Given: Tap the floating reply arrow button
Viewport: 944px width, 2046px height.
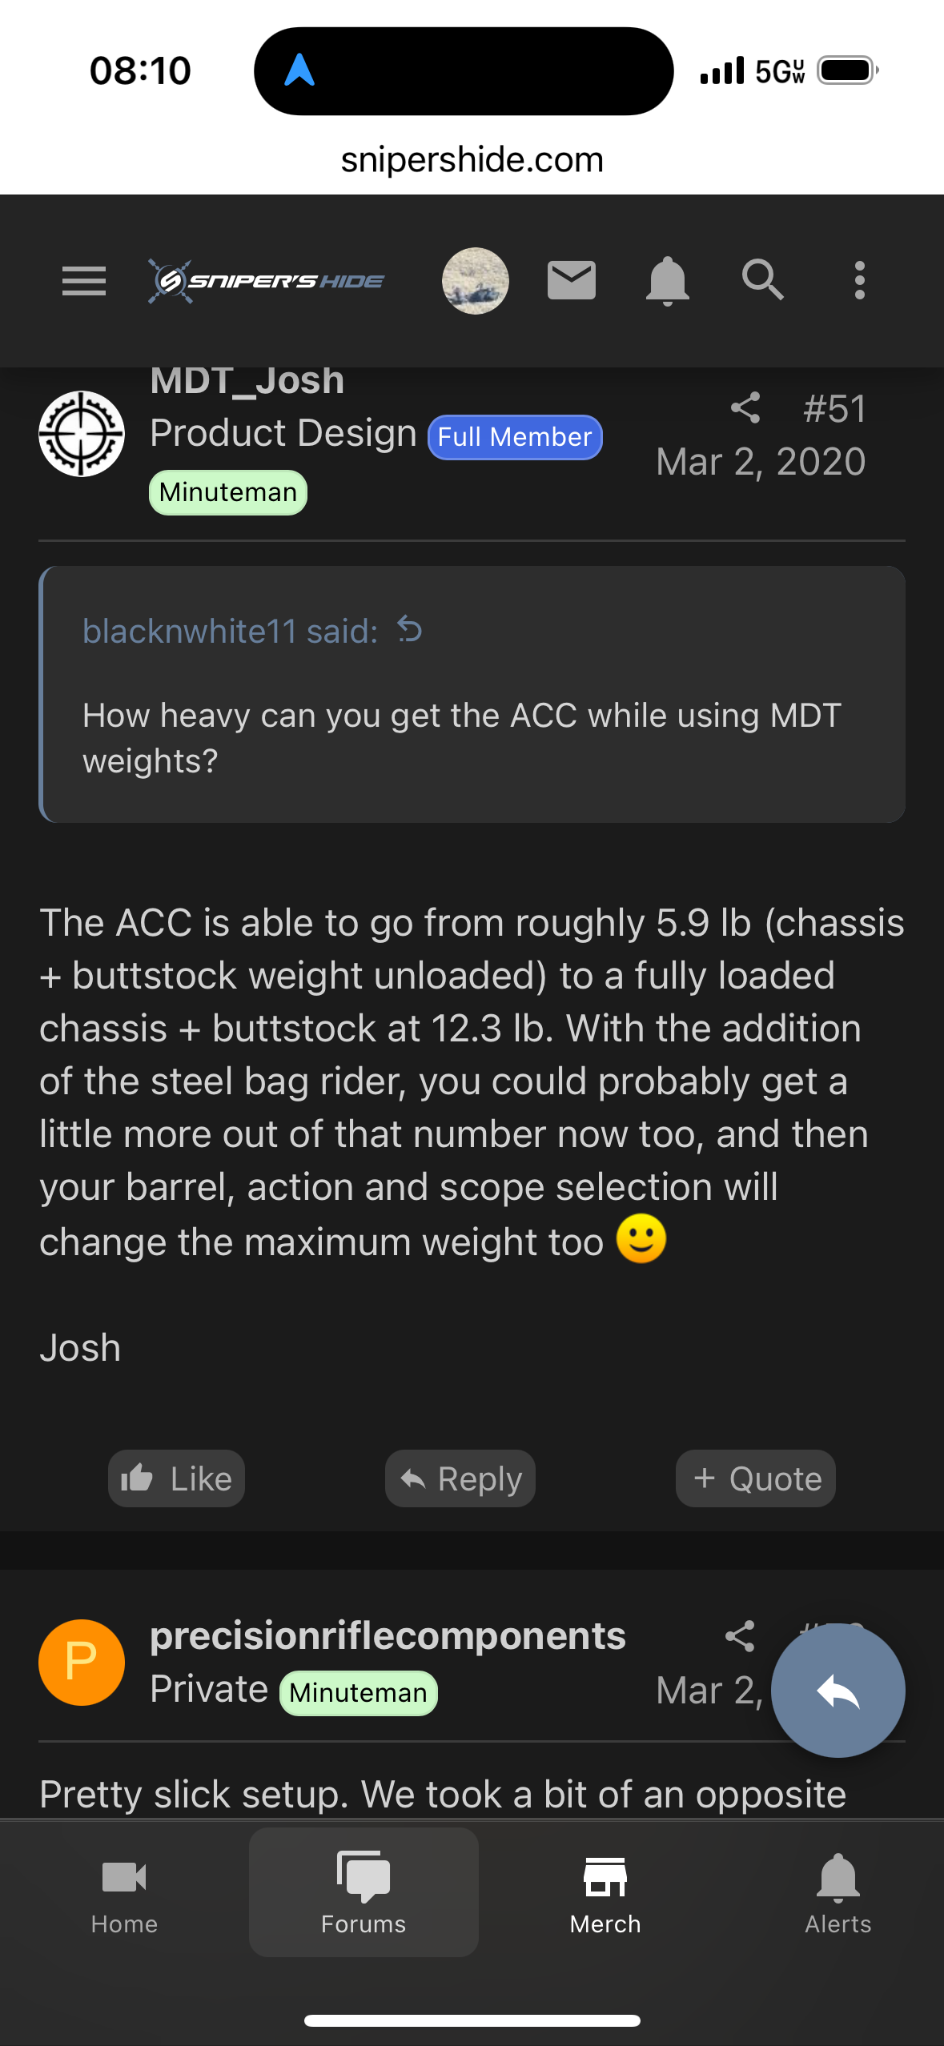Looking at the screenshot, I should (838, 1691).
